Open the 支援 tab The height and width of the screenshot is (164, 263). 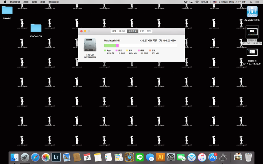tap(141, 31)
